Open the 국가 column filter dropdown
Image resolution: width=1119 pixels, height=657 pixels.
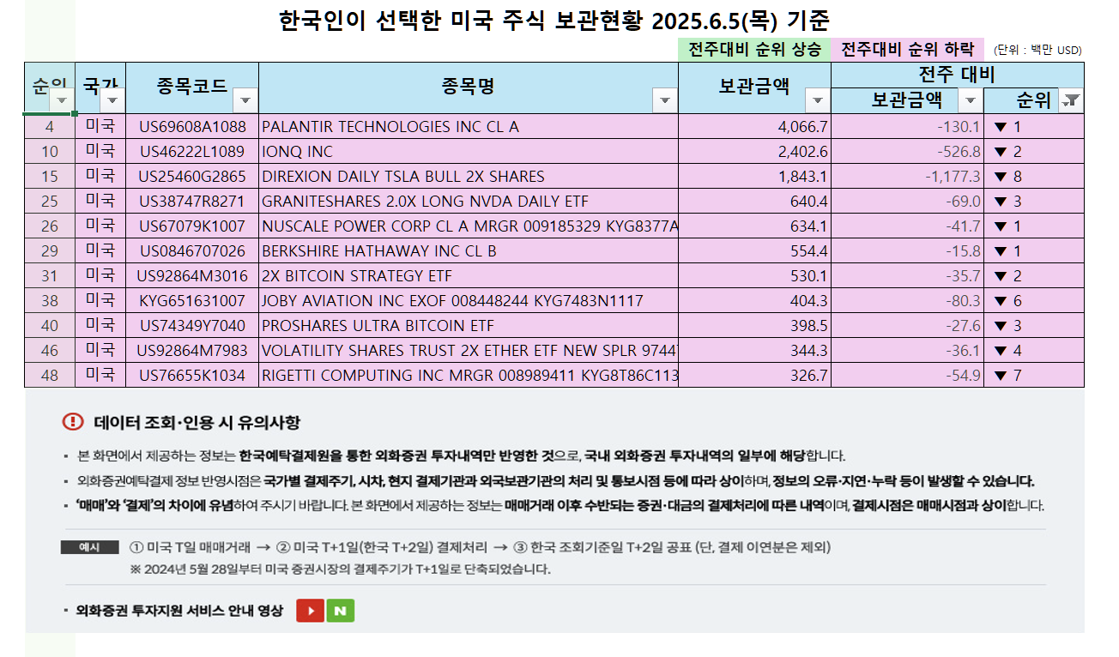point(112,101)
